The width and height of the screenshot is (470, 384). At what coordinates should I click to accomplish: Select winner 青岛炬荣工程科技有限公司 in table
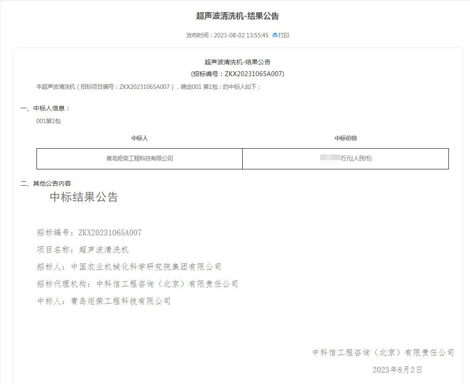coord(139,159)
